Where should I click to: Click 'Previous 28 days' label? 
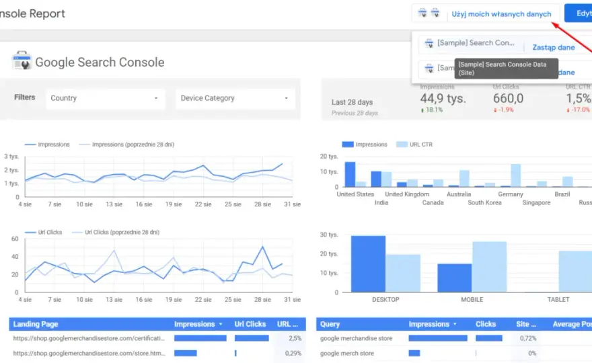[x=355, y=113]
